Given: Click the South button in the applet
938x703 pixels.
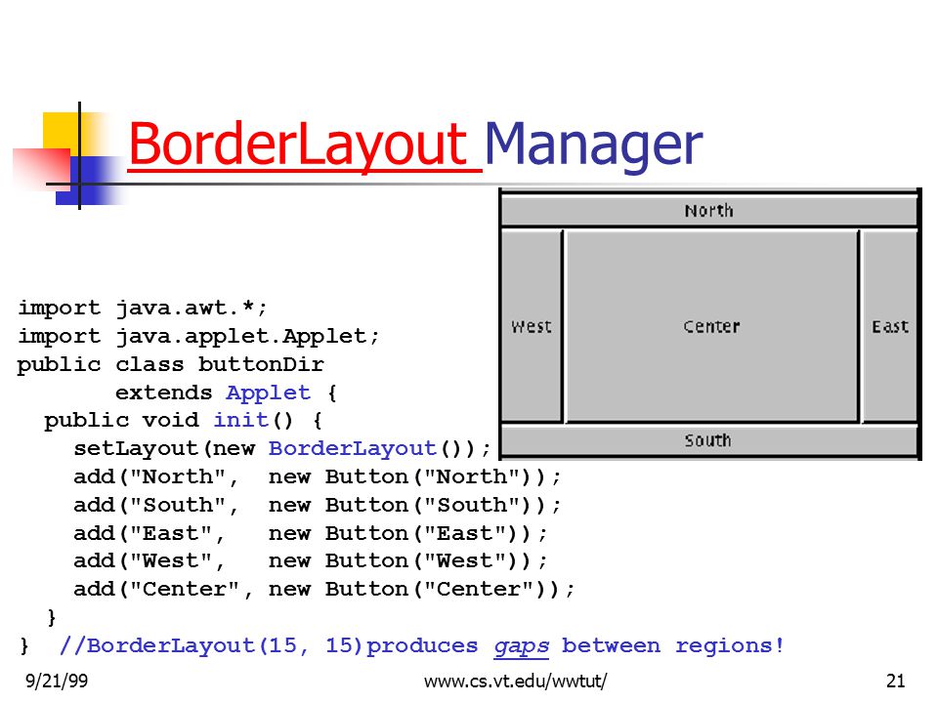Looking at the screenshot, I should click(x=709, y=441).
